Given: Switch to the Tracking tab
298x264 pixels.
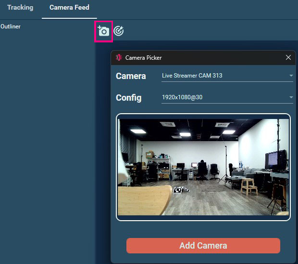Looking at the screenshot, I should pos(20,8).
